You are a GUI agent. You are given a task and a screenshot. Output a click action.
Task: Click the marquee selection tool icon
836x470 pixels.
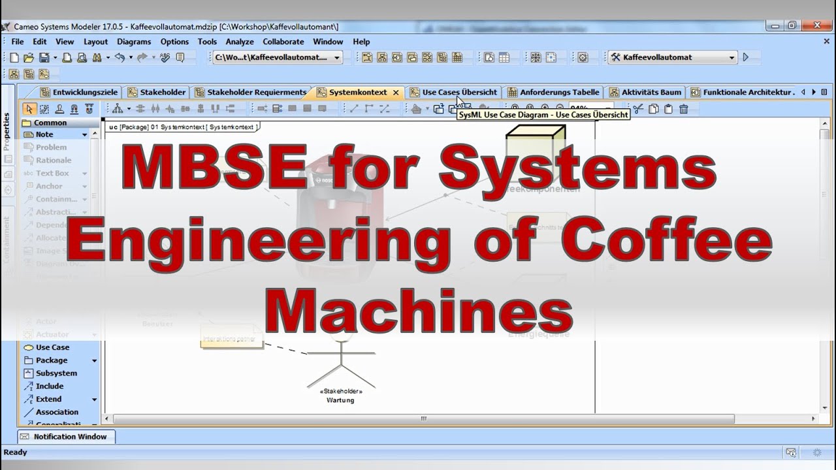[44, 109]
